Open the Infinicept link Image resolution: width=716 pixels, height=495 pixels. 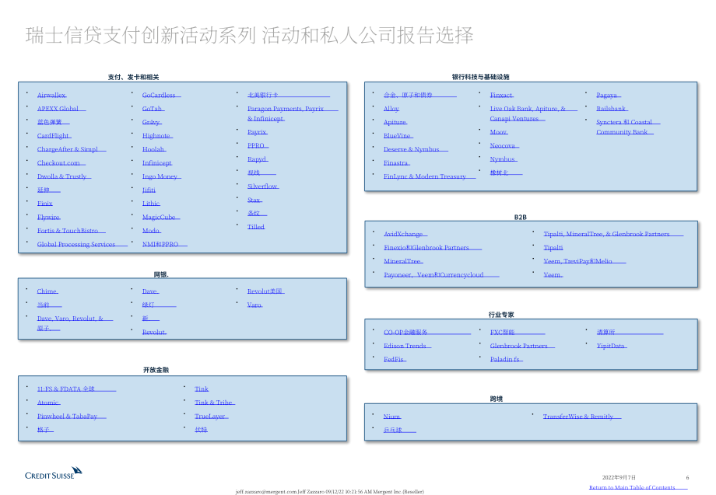coord(156,162)
